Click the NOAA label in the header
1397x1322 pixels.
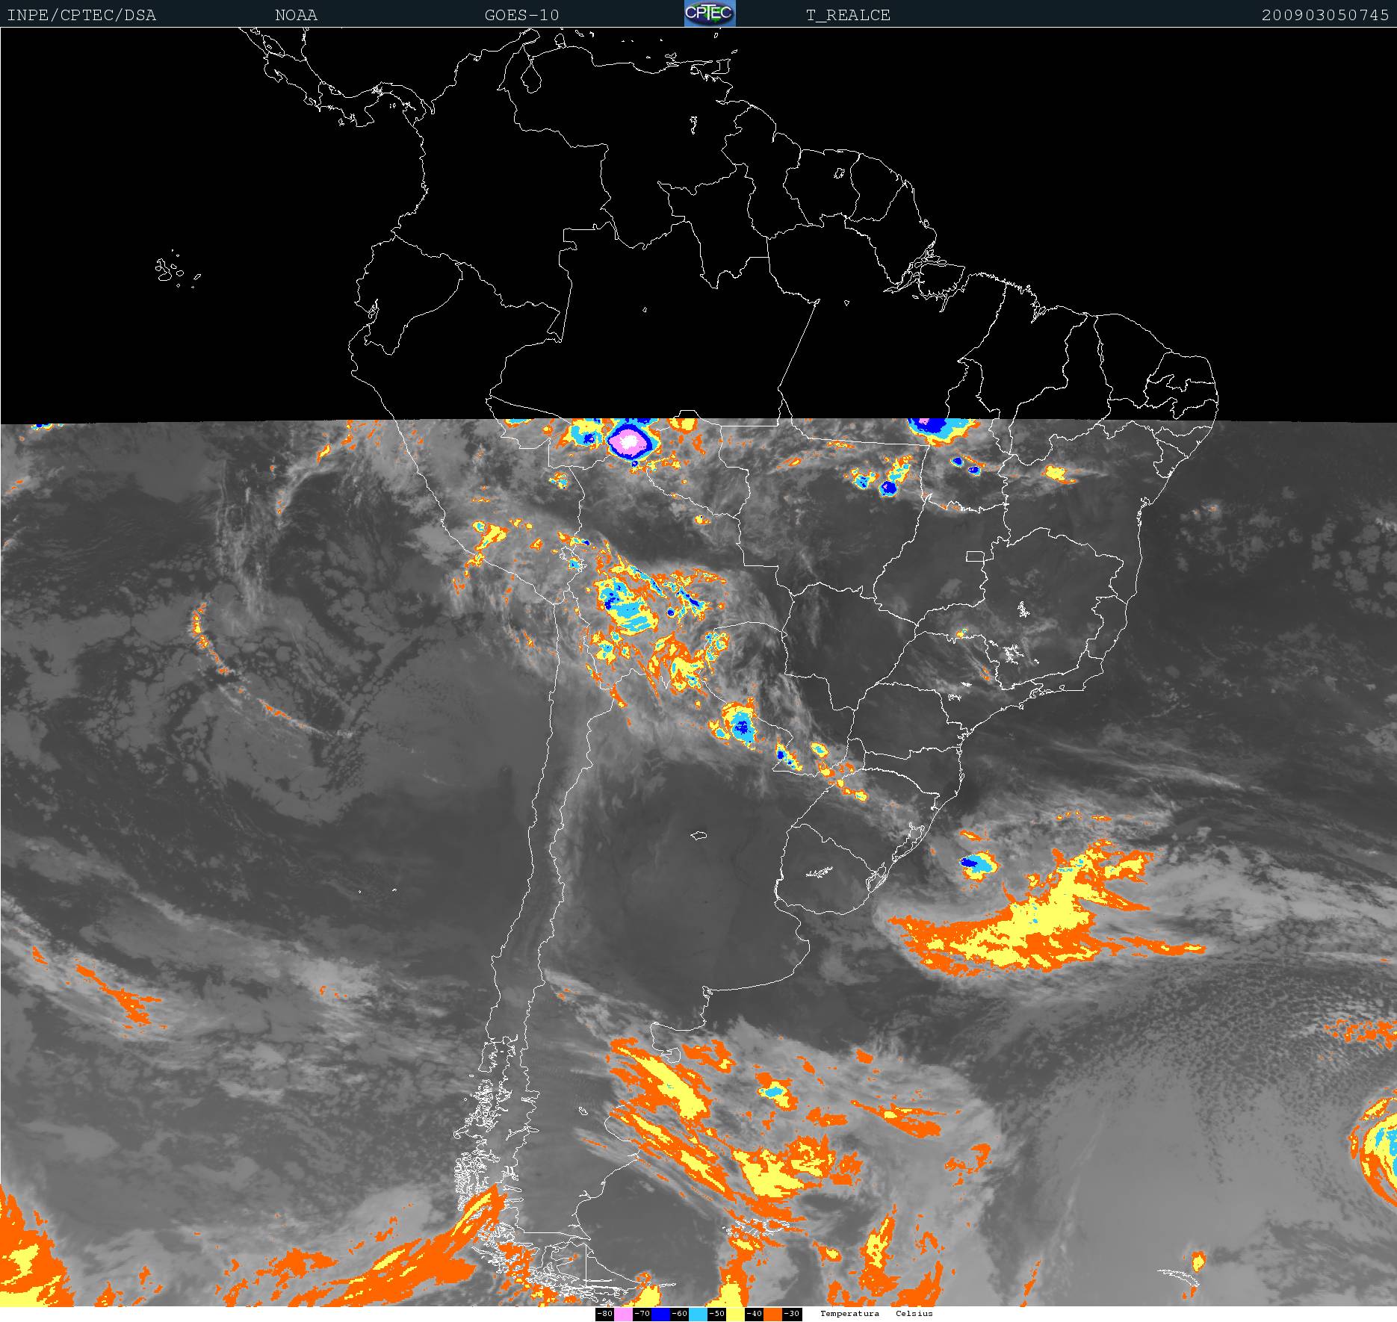pyautogui.click(x=296, y=15)
